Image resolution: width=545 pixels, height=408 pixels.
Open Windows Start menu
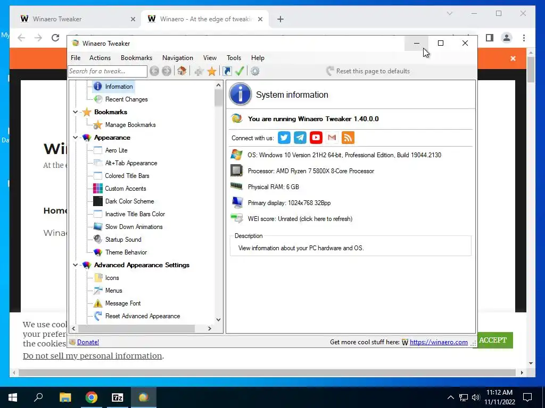pos(13,397)
